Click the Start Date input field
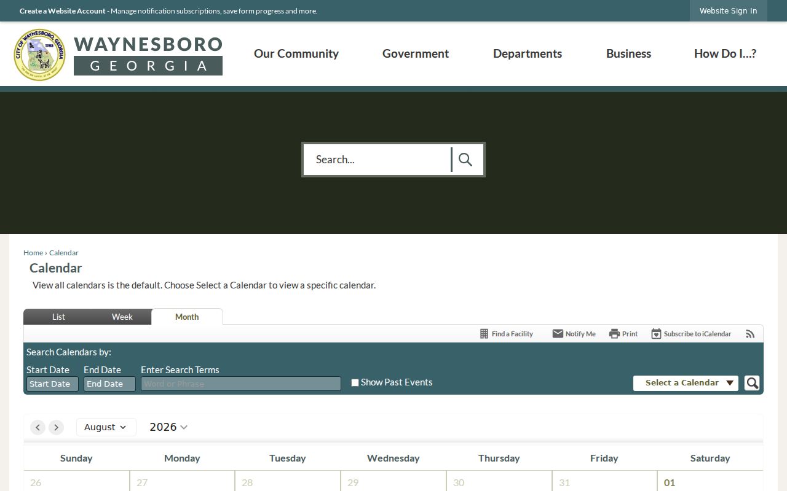Screen dimensions: 787x491 coord(52,384)
